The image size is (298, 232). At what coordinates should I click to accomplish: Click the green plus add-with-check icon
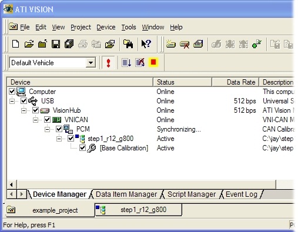click(x=257, y=44)
